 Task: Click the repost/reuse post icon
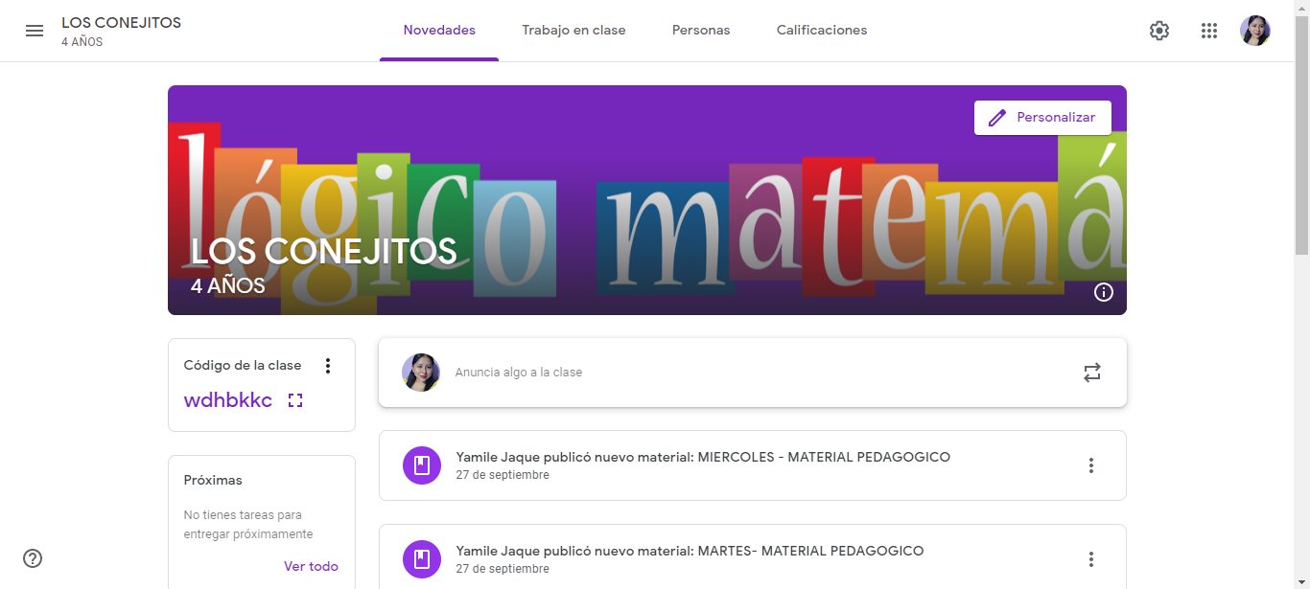[1092, 373]
